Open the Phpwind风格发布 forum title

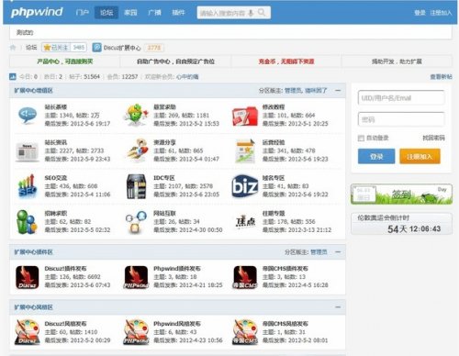coord(177,324)
